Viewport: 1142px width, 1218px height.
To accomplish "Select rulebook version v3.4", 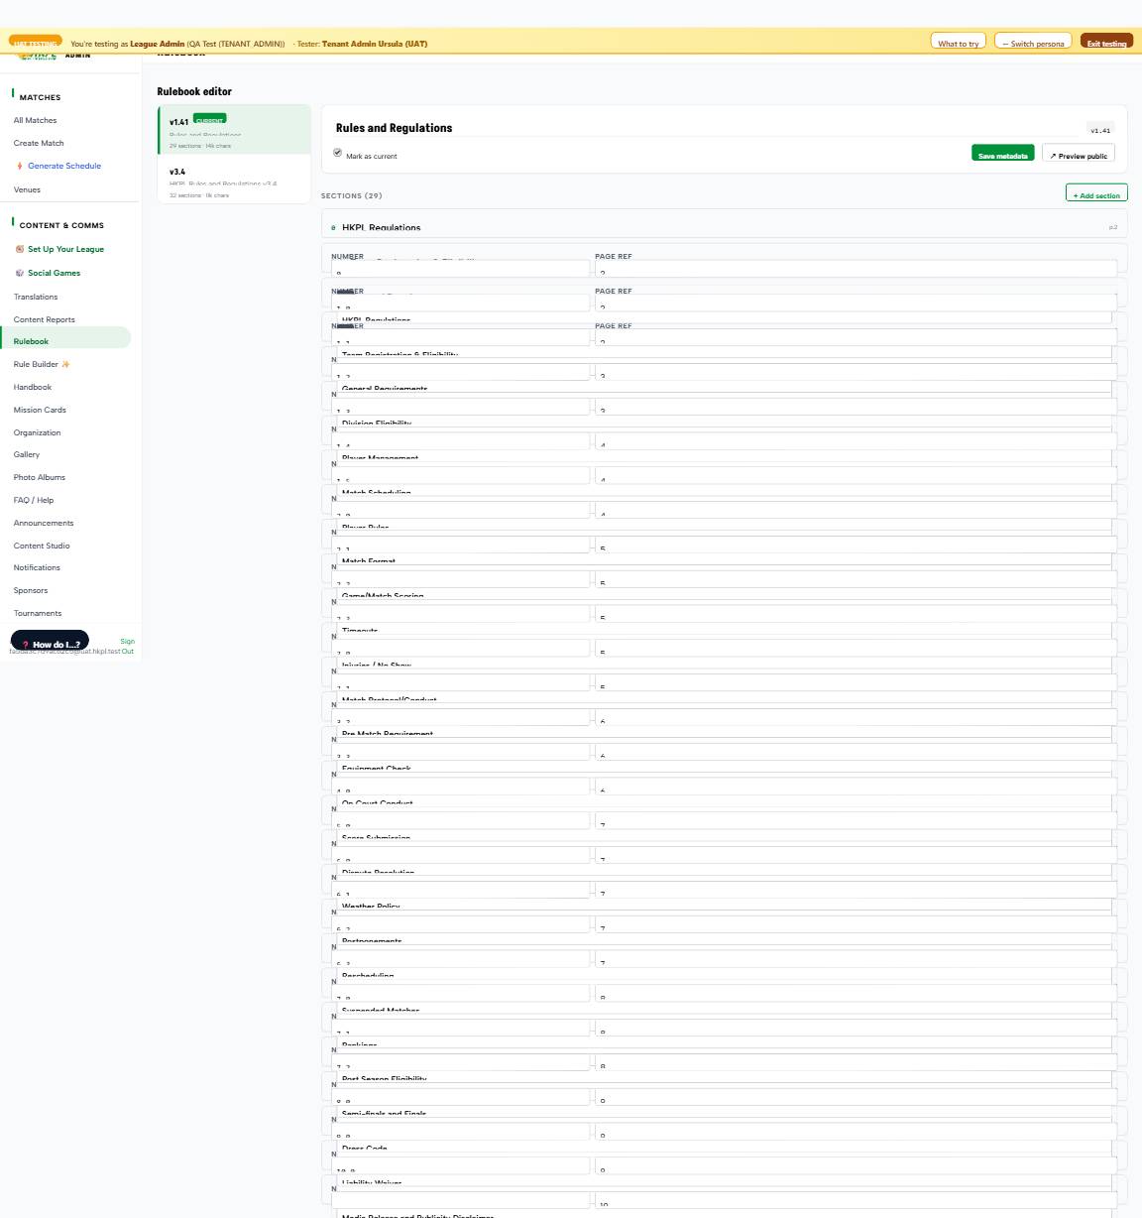I will point(234,182).
